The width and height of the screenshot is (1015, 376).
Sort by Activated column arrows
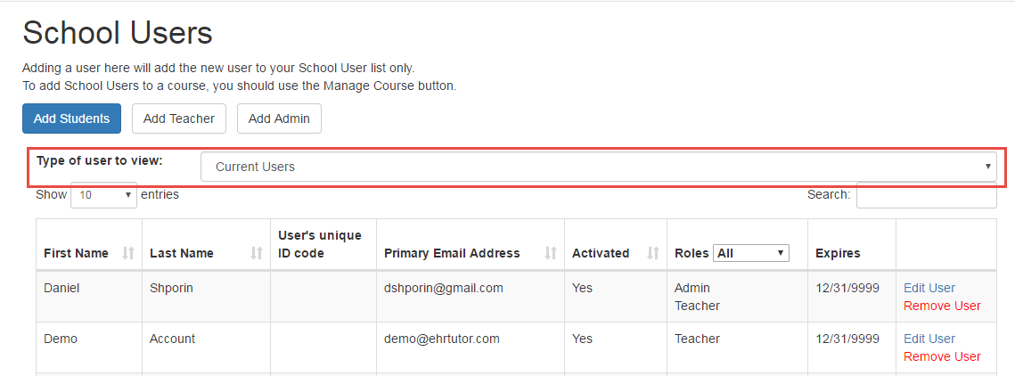pos(653,253)
